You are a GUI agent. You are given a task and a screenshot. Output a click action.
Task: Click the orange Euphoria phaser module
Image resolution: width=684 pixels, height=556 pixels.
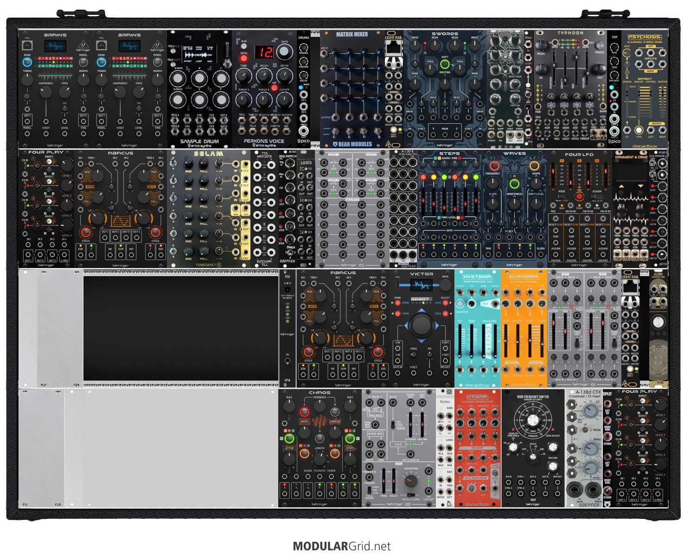pos(524,328)
